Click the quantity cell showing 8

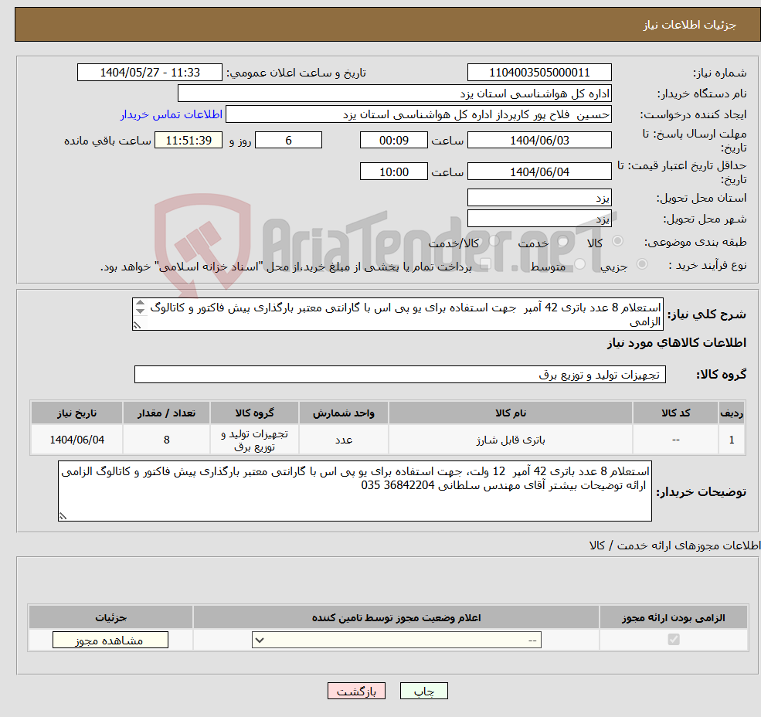(166, 440)
